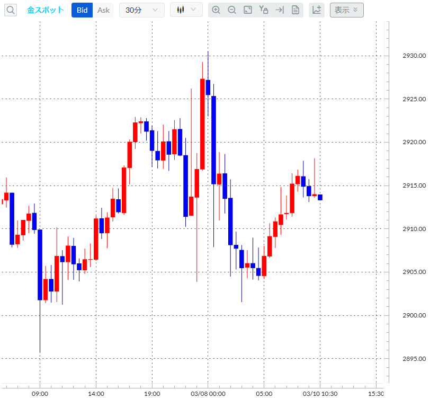Switch price display to Bid
The image size is (430, 398).
pyautogui.click(x=82, y=10)
